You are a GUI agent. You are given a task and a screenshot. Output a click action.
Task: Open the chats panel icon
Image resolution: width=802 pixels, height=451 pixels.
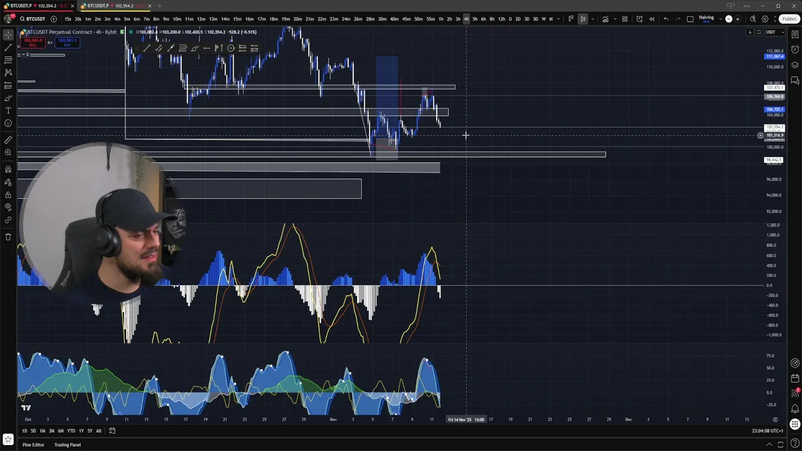tap(795, 80)
